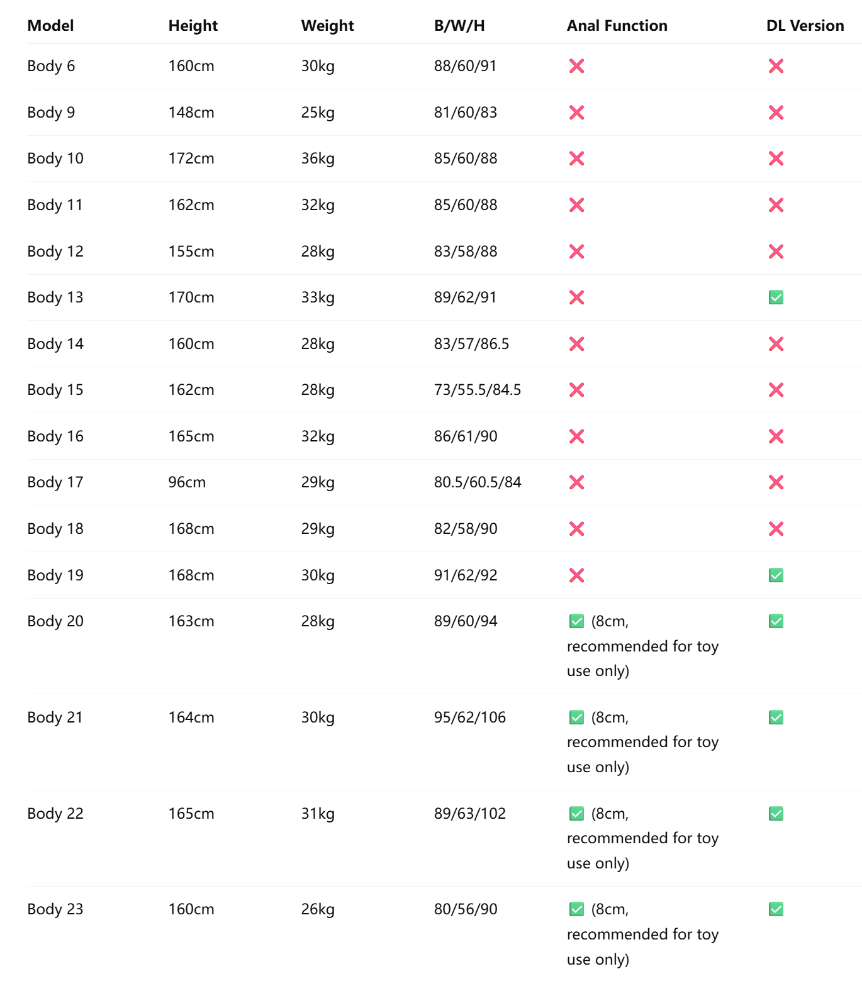Click Body 17's DL Version red cross

[776, 482]
